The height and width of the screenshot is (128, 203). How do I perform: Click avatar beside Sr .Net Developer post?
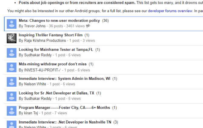12,96
